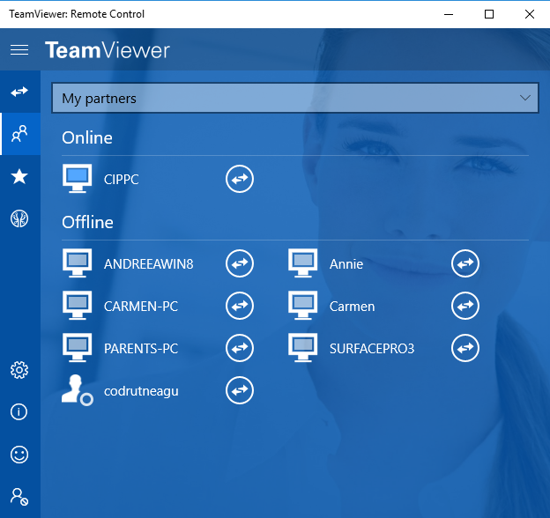Screen dimensions: 550x518
Task: Click the CARMEN-PC computer monitor icon
Action: tap(78, 306)
